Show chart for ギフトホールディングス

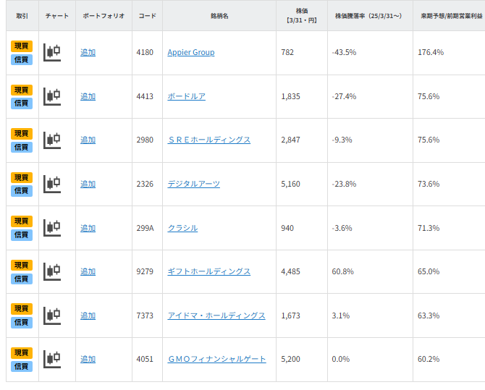(52, 271)
